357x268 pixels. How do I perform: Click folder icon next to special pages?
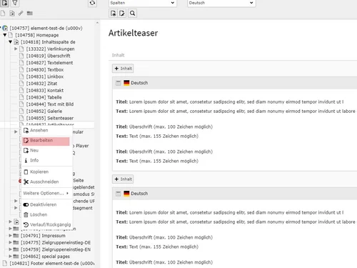pos(16,257)
